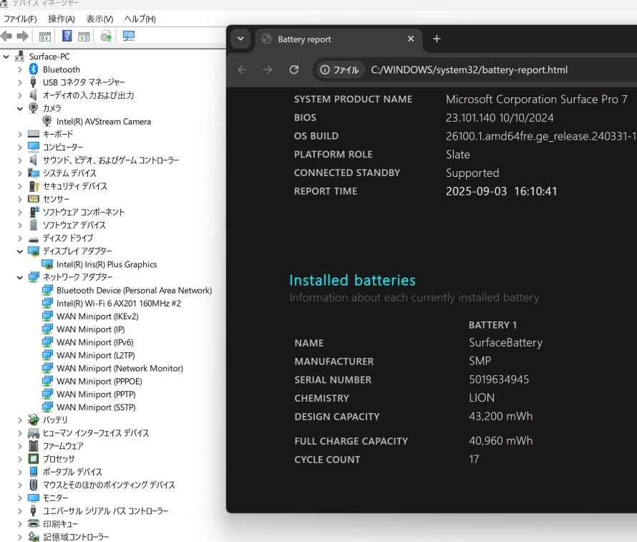Select Bluetooth Device (Personal Area Network)
The height and width of the screenshot is (542, 637).
click(x=134, y=291)
